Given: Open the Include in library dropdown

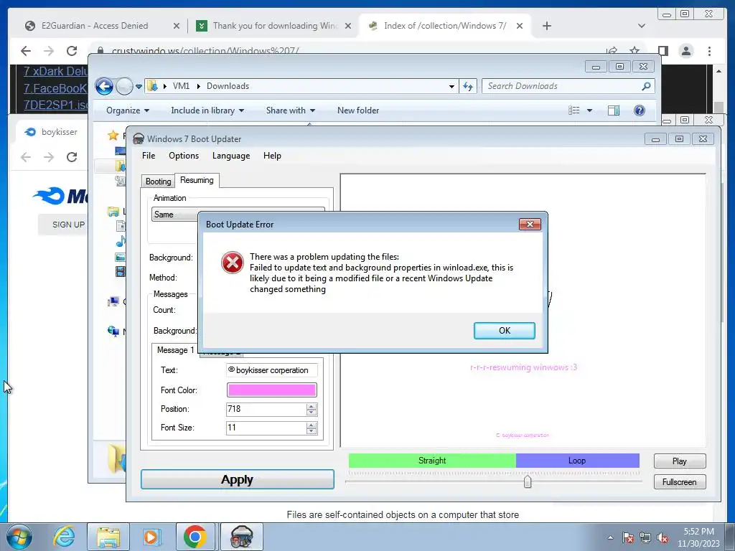Looking at the screenshot, I should (207, 110).
